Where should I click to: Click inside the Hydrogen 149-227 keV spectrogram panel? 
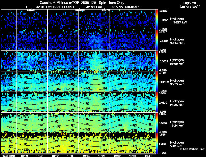pos(79,20)
